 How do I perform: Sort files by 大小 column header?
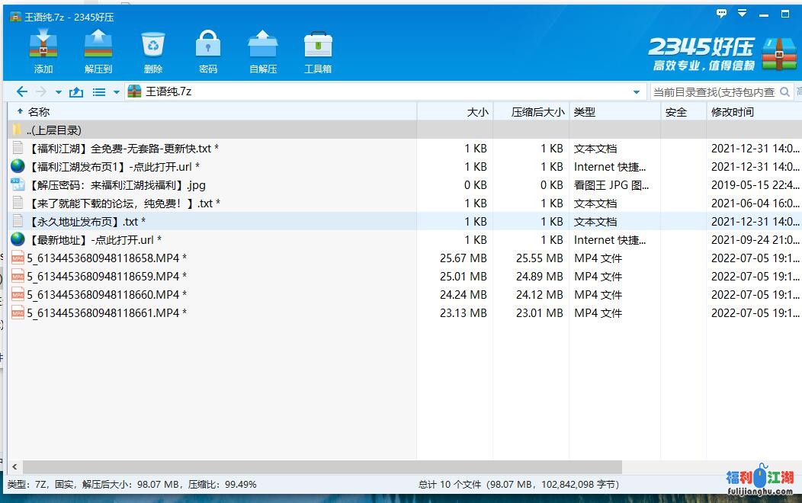(477, 112)
